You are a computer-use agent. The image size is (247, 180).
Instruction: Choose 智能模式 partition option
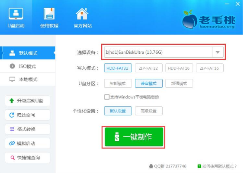pos(118,84)
